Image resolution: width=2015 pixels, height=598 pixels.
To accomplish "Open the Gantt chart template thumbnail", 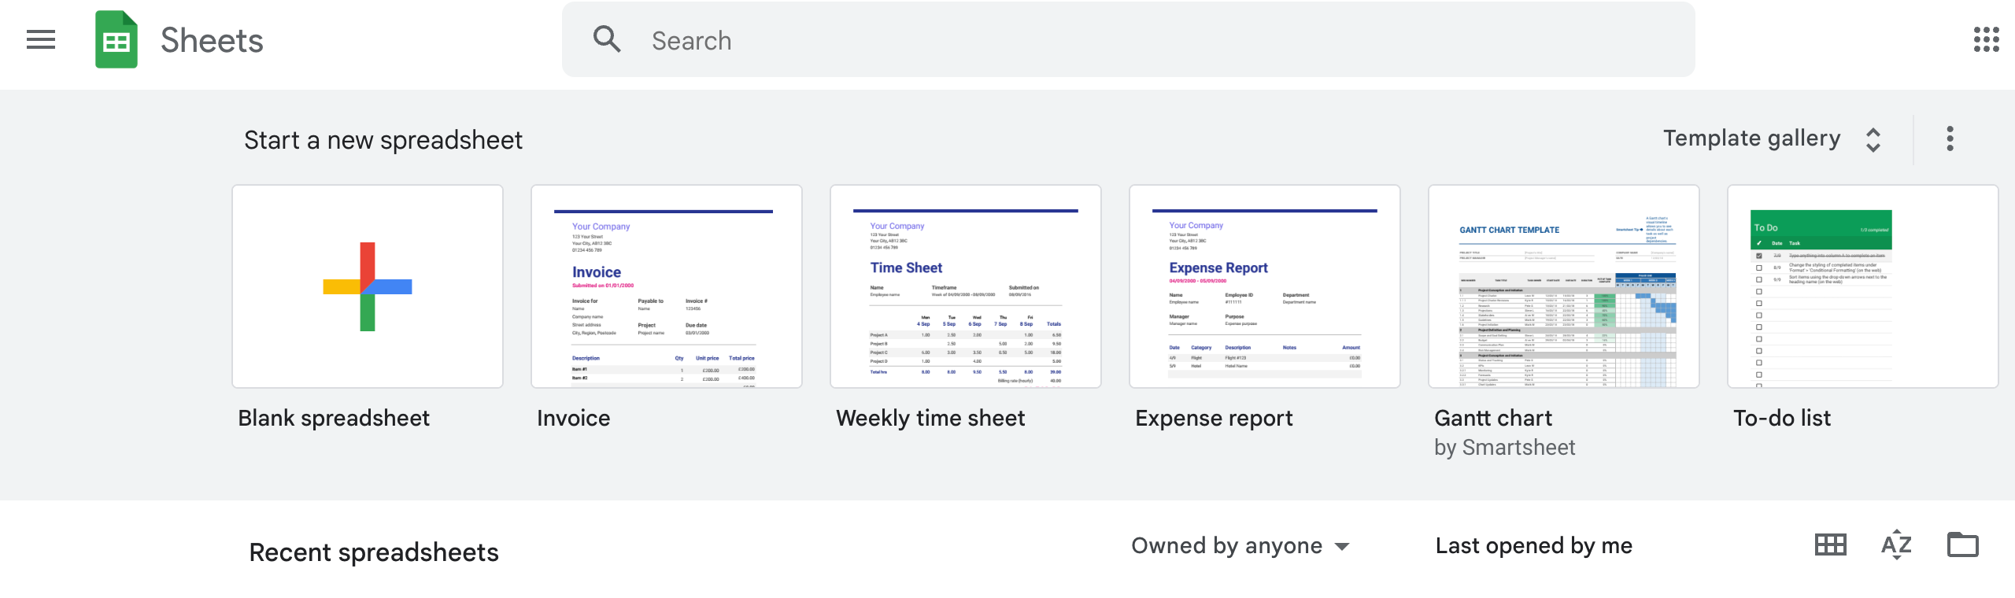I will [1564, 286].
